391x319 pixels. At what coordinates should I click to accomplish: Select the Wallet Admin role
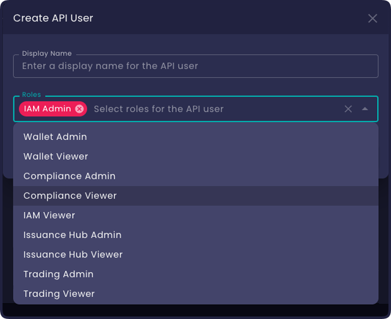click(196, 137)
